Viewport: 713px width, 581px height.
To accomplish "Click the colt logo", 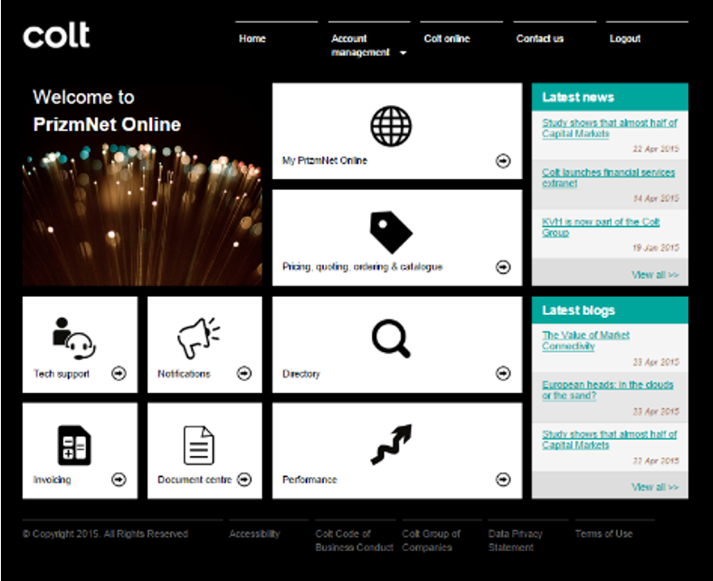I will [x=56, y=35].
